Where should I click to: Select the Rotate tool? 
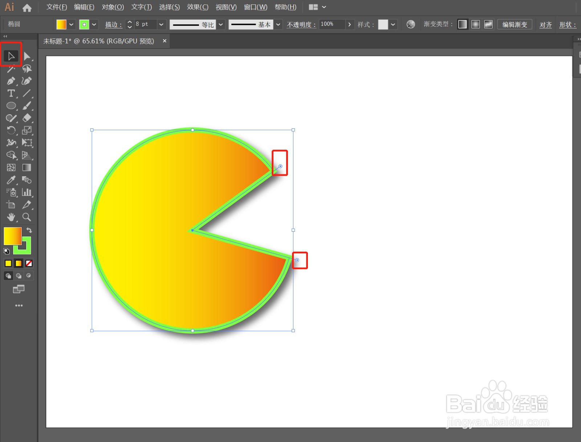[11, 130]
